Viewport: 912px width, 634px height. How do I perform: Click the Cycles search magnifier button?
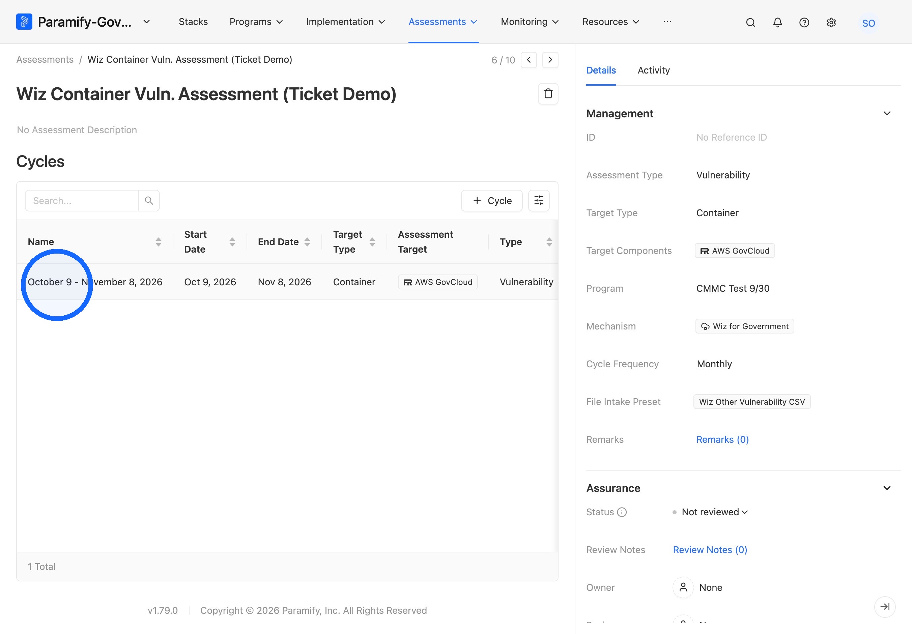[x=149, y=201]
